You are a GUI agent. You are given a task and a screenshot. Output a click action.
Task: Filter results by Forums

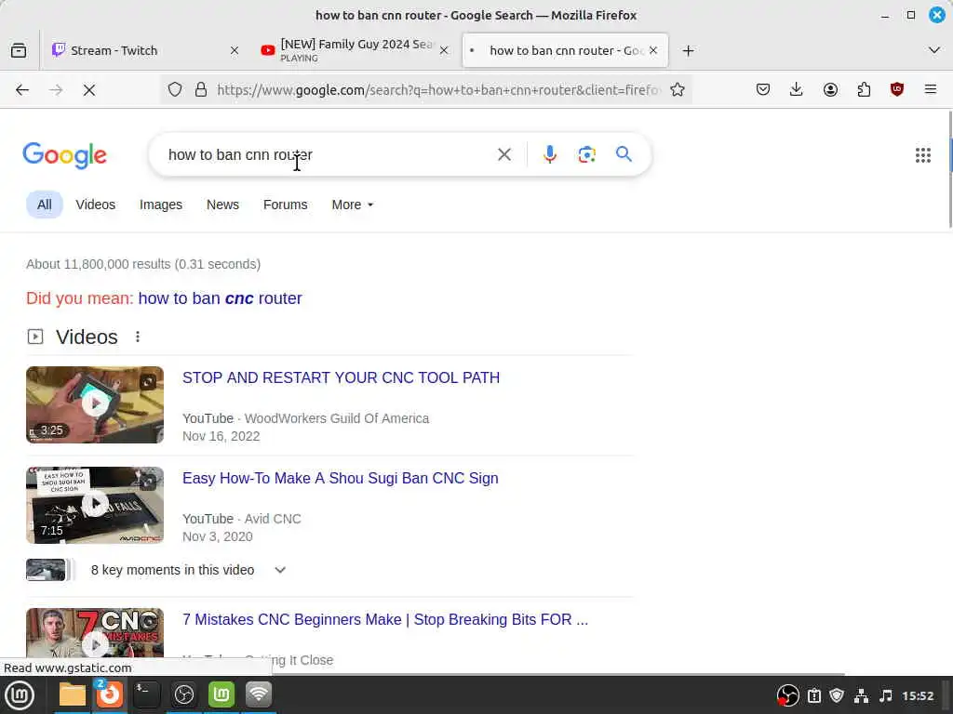point(285,205)
